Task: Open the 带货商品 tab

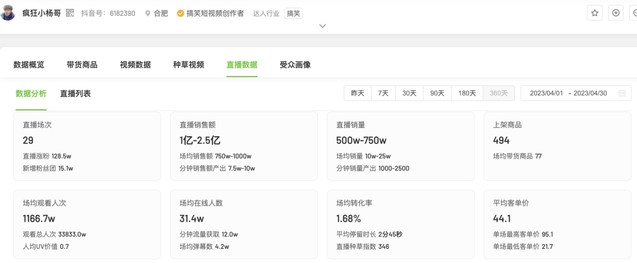Action: (x=82, y=64)
